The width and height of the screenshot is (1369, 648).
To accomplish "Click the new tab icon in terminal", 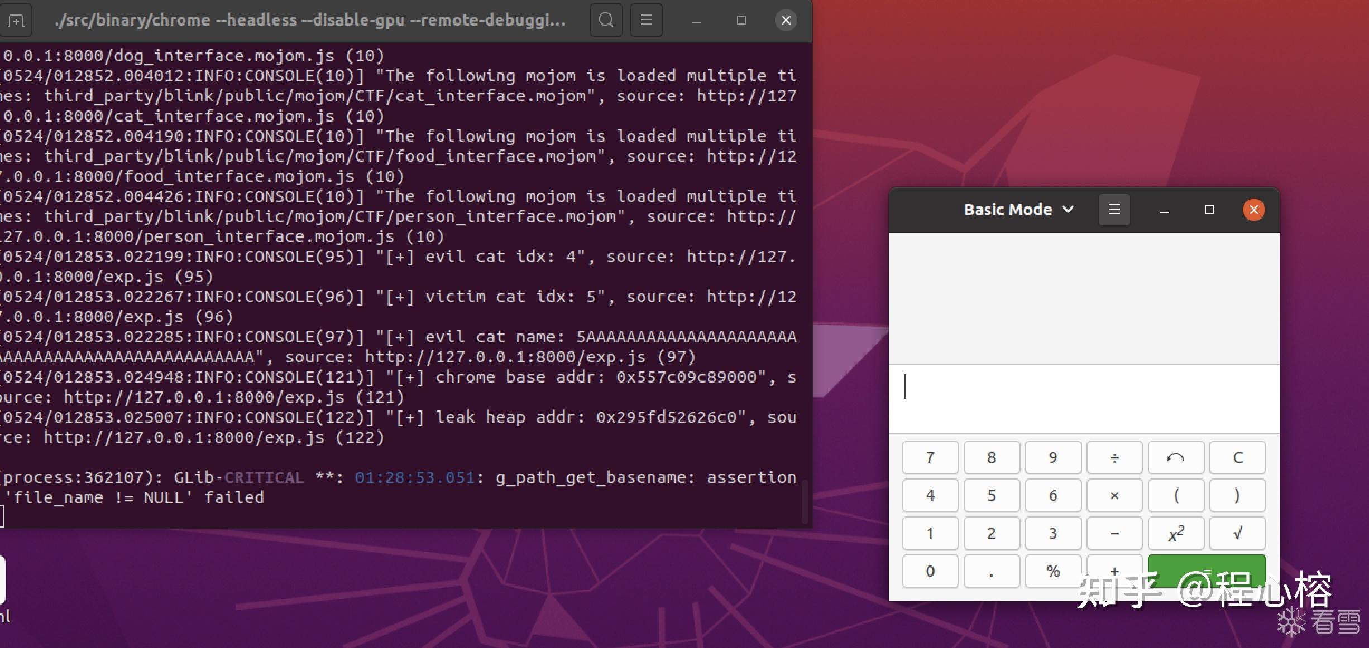I will pyautogui.click(x=17, y=20).
